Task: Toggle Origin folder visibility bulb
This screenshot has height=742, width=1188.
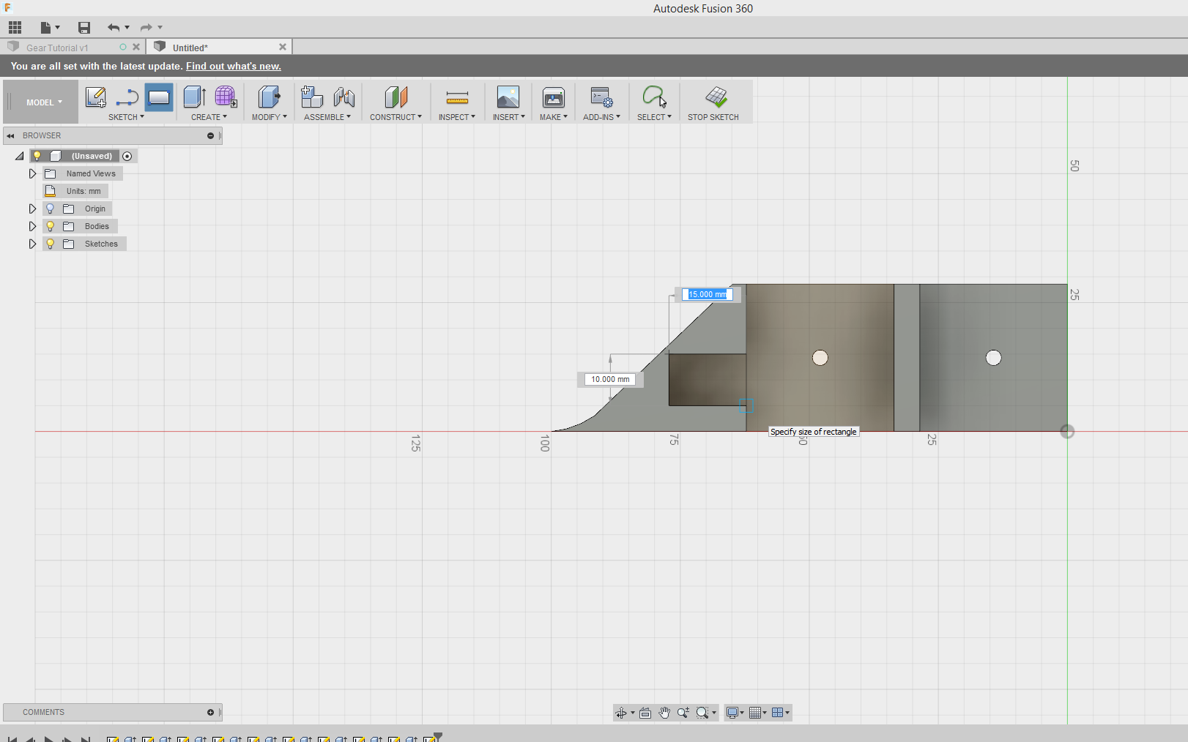Action: coord(51,209)
